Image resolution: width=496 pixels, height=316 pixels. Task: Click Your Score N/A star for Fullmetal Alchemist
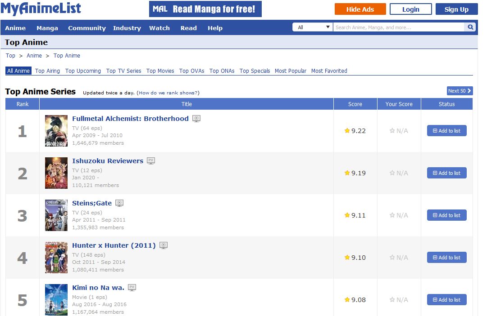click(x=392, y=131)
